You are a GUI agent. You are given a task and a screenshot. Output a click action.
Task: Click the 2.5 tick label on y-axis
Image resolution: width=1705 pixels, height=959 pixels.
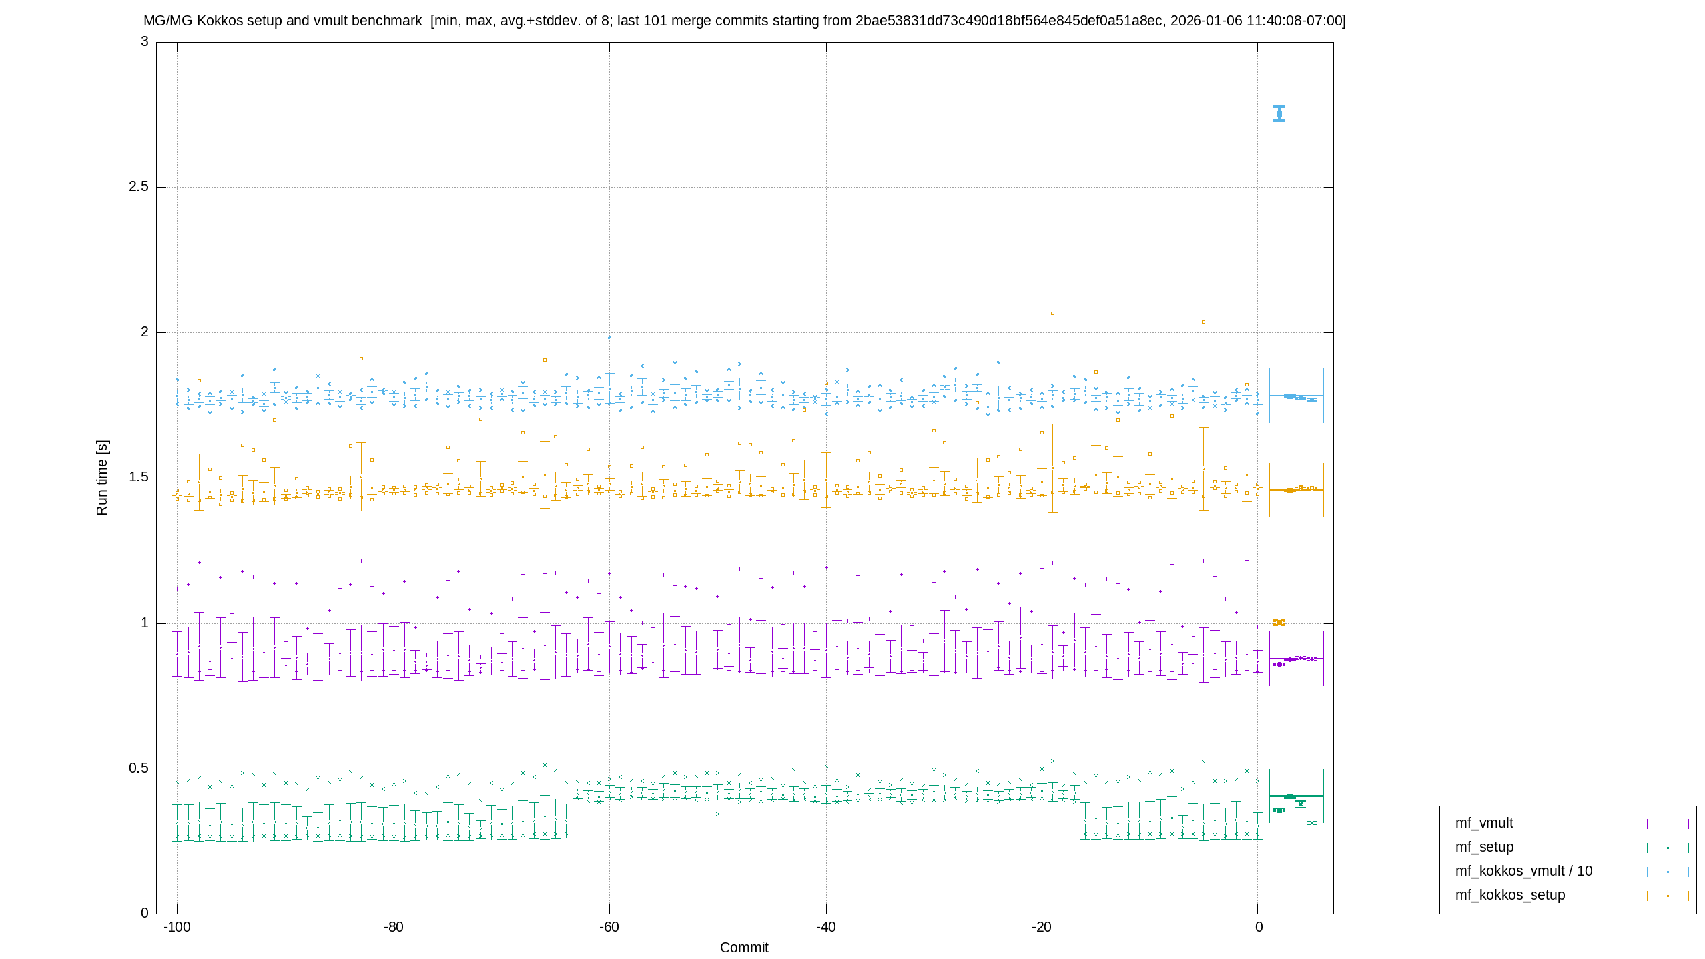[139, 186]
